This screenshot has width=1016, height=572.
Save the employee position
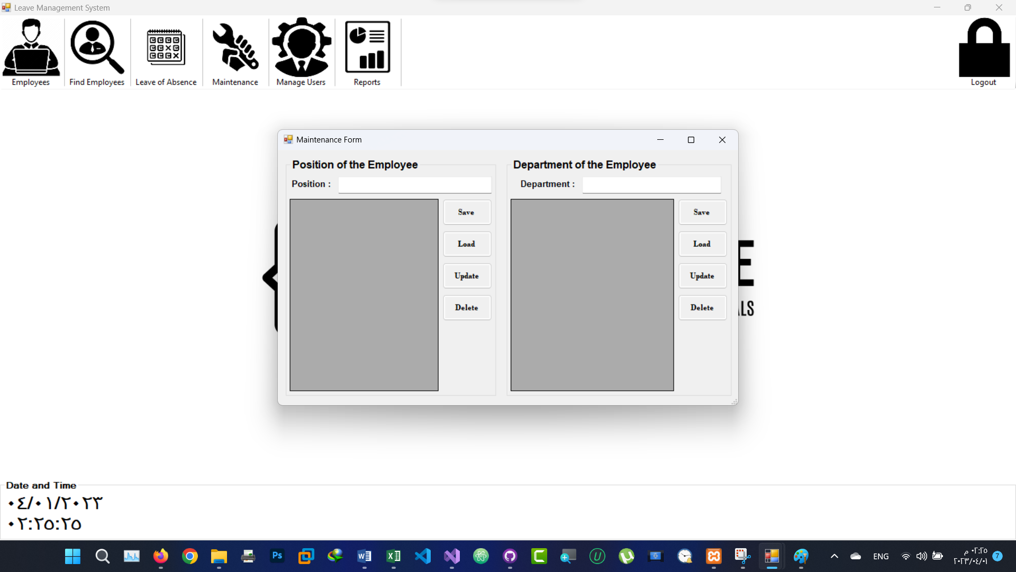467,212
